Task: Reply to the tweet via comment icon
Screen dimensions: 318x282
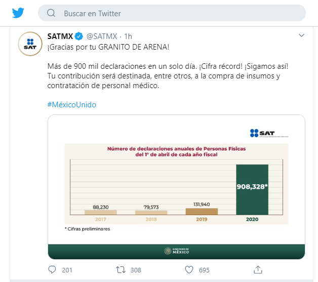Action: 52,270
